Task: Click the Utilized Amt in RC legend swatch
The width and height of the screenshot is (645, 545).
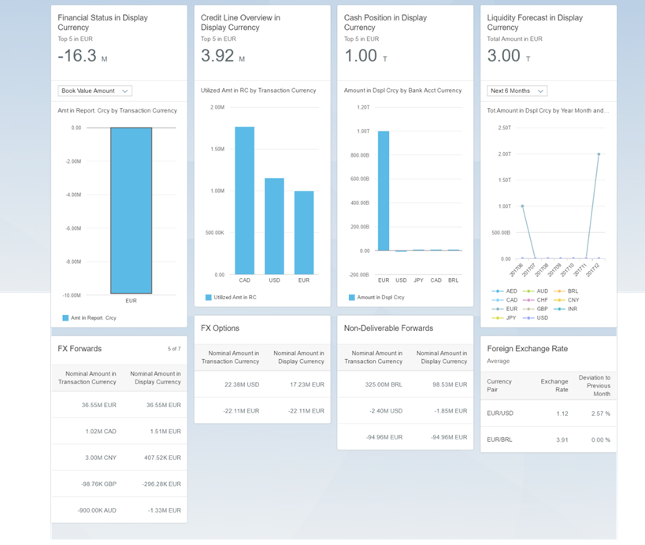Action: click(209, 298)
